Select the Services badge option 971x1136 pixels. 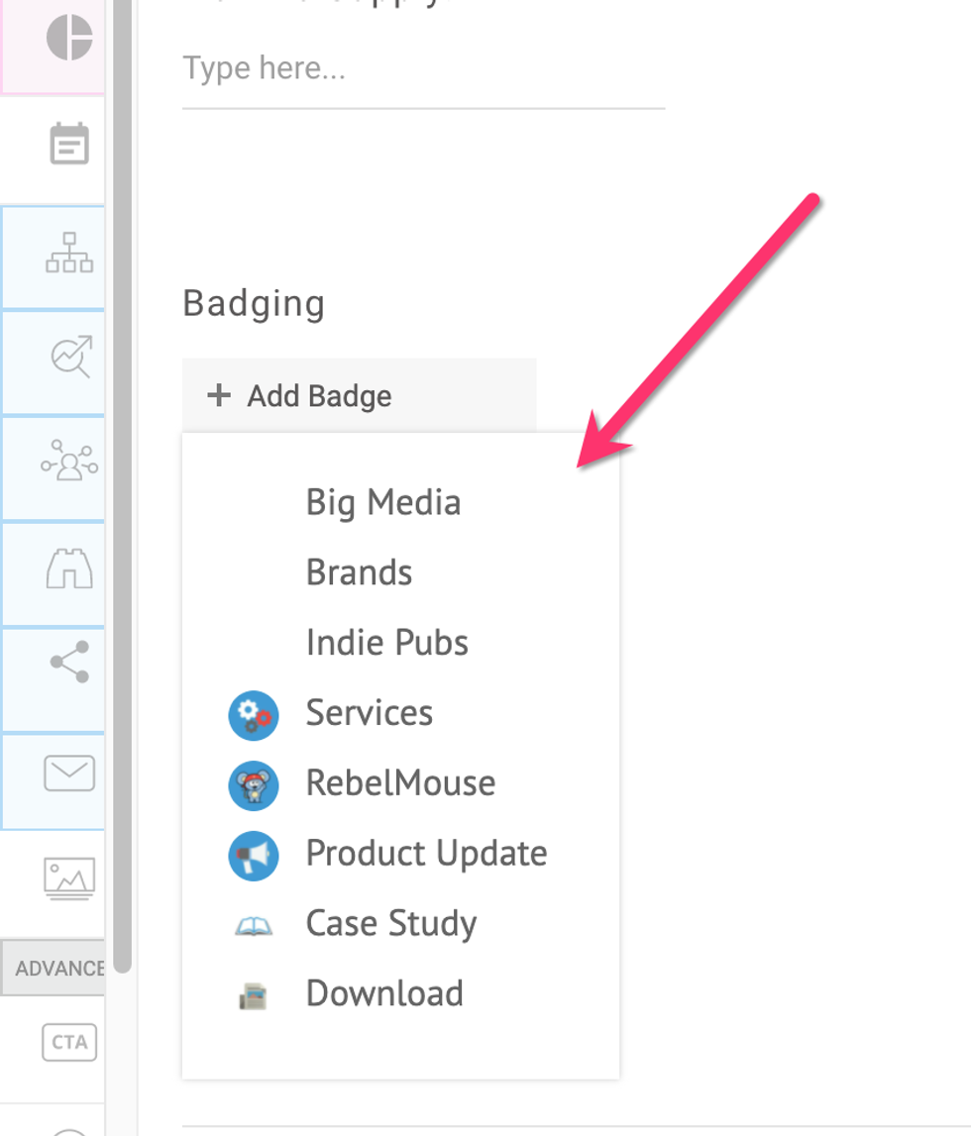point(369,713)
